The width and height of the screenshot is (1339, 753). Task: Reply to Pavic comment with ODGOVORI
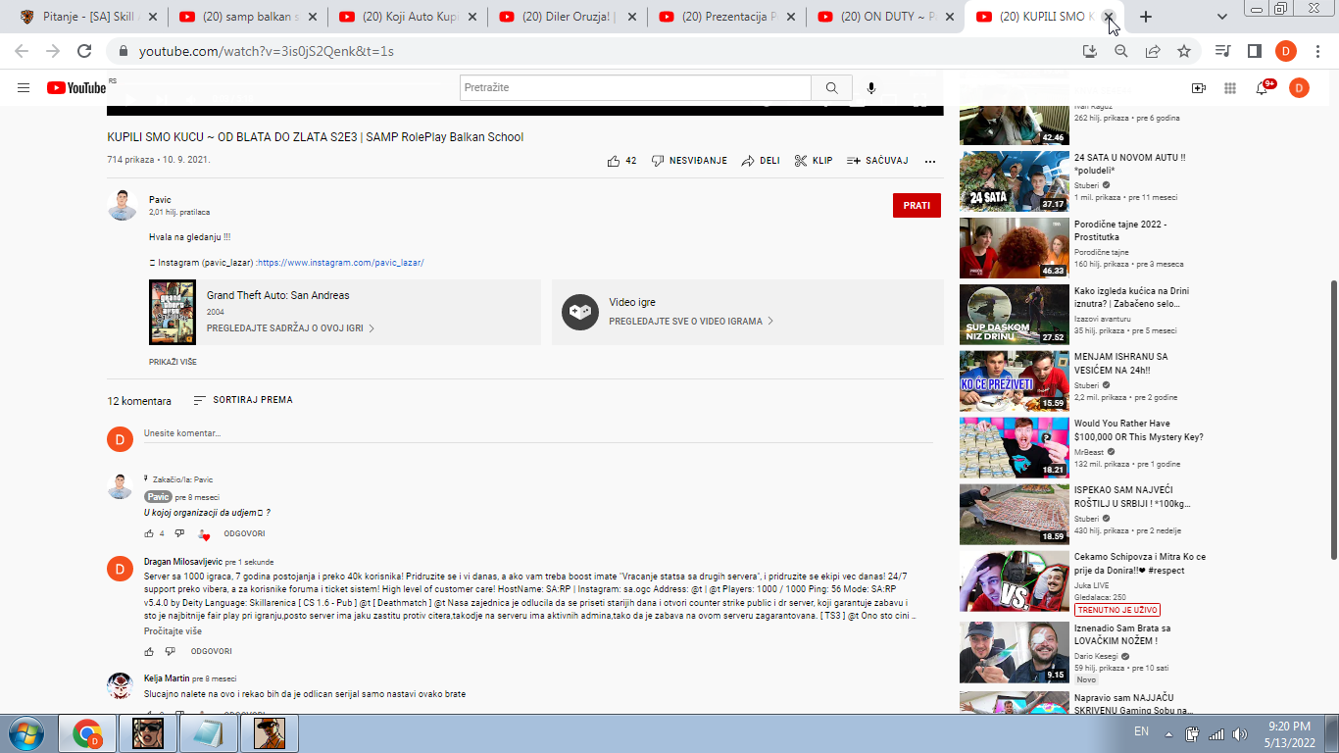pyautogui.click(x=244, y=533)
